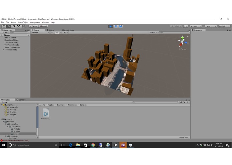Toggle Center pivot mode
Viewport: 232px width, 165px height.
click(34, 26)
